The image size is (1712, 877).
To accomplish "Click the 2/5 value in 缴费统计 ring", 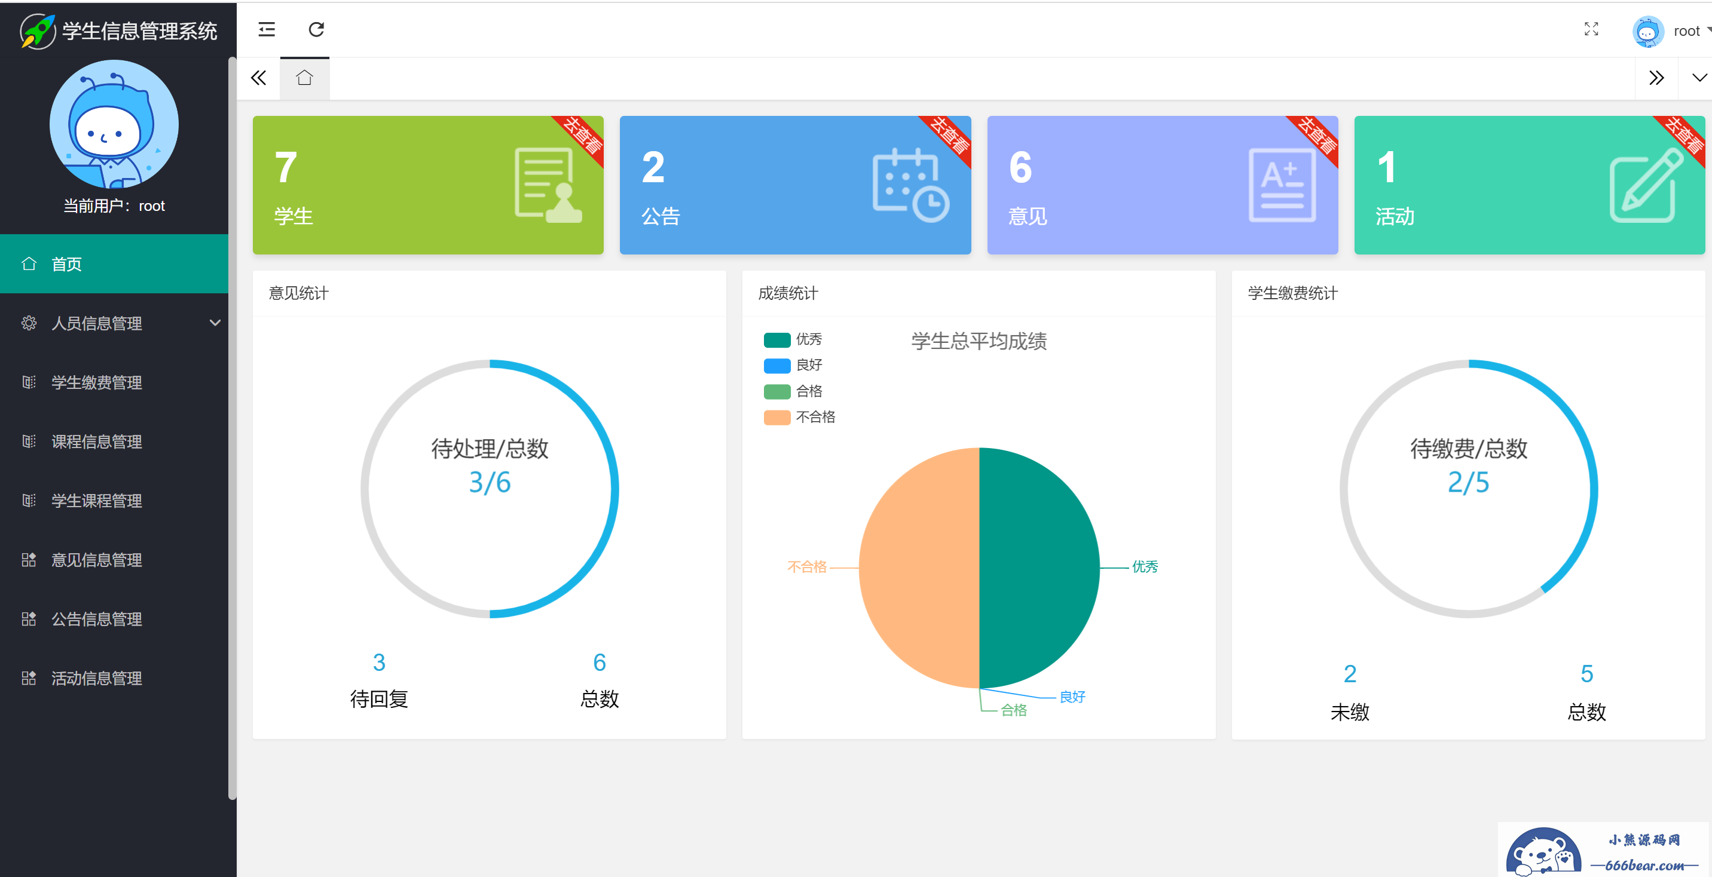I will (1469, 482).
